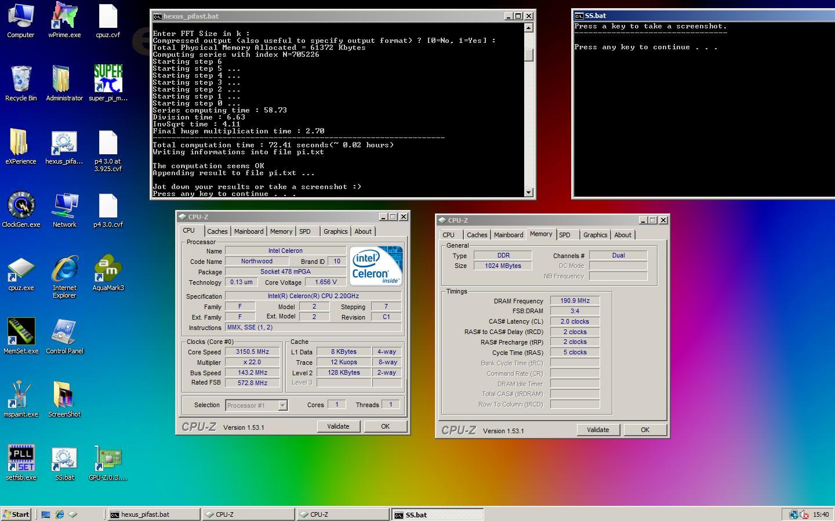Viewport: 835px width, 522px height.
Task: Click Validate in the left CPU-Z window
Action: pyautogui.click(x=338, y=426)
